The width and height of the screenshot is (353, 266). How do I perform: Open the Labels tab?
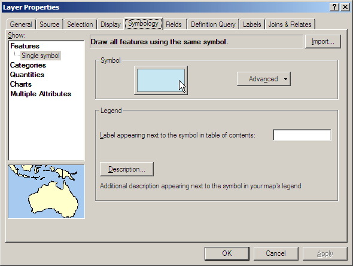[252, 25]
